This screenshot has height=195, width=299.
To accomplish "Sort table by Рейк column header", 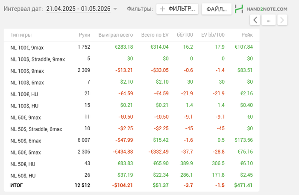I will click(x=246, y=35).
